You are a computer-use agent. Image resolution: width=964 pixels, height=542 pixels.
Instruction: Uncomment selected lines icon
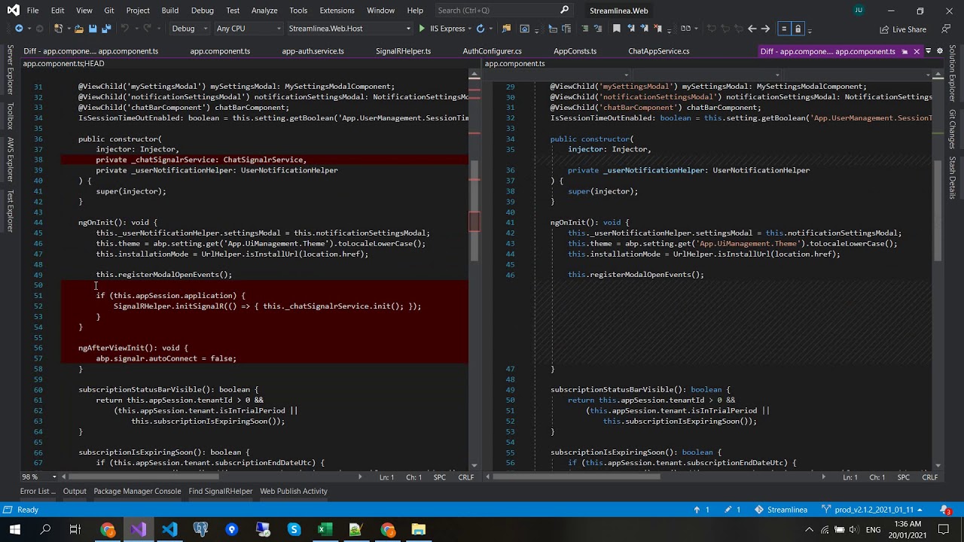click(x=598, y=29)
